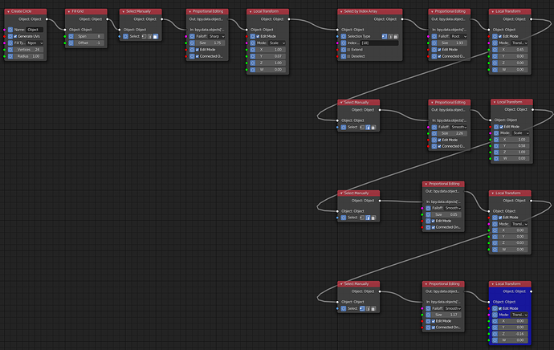
Task: Click socket icon beside Vertices 24 field
Action: [10, 50]
